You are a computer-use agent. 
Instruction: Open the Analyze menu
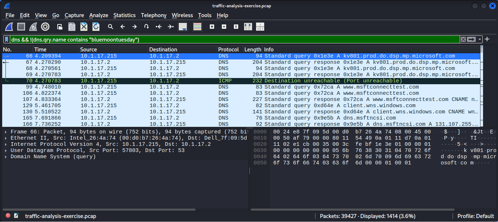[99, 15]
